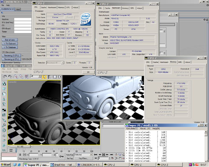Click OK in the CPU-Z CPU window
The width and height of the screenshot is (209, 167).
pos(88,72)
